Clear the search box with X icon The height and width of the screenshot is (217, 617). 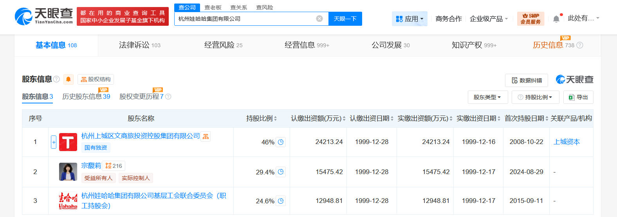(x=319, y=19)
